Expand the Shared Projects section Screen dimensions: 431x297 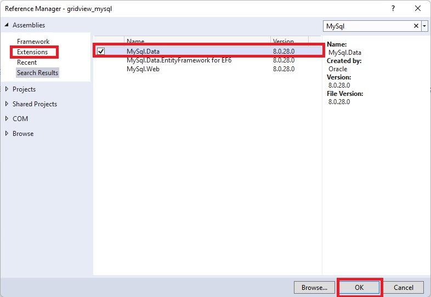(x=7, y=104)
